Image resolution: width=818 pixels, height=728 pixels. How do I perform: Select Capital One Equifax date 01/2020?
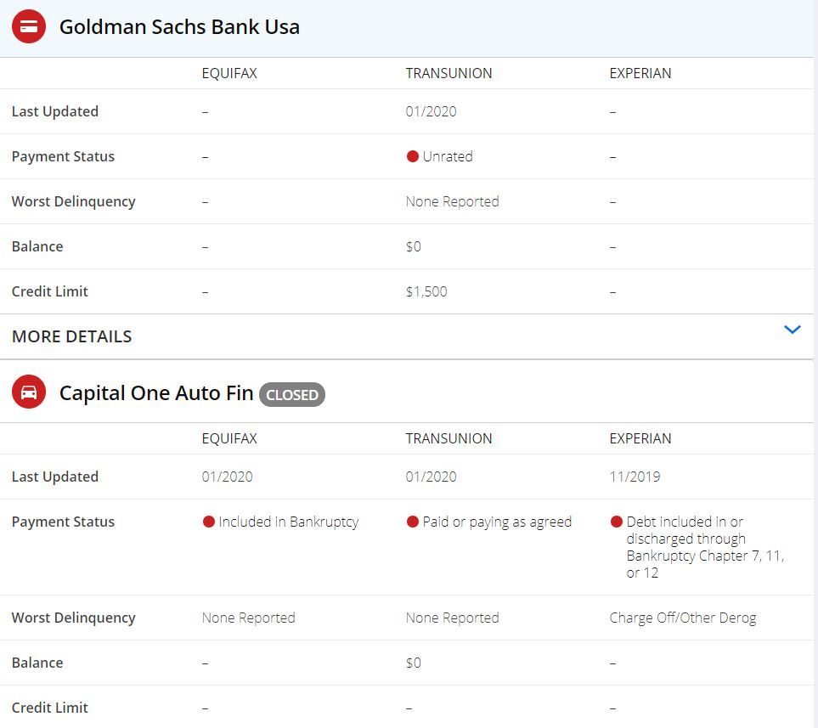(x=228, y=477)
